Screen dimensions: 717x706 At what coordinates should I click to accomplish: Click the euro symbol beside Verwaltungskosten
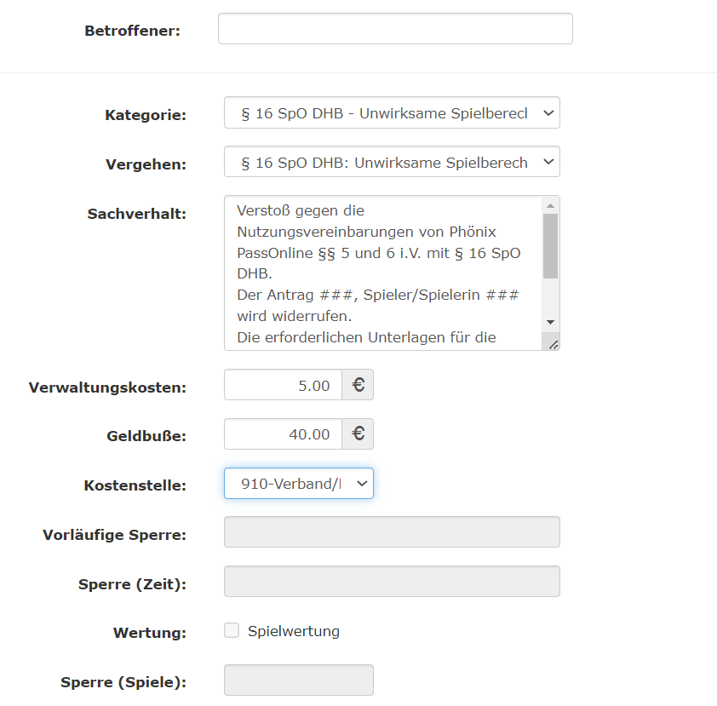coord(358,385)
